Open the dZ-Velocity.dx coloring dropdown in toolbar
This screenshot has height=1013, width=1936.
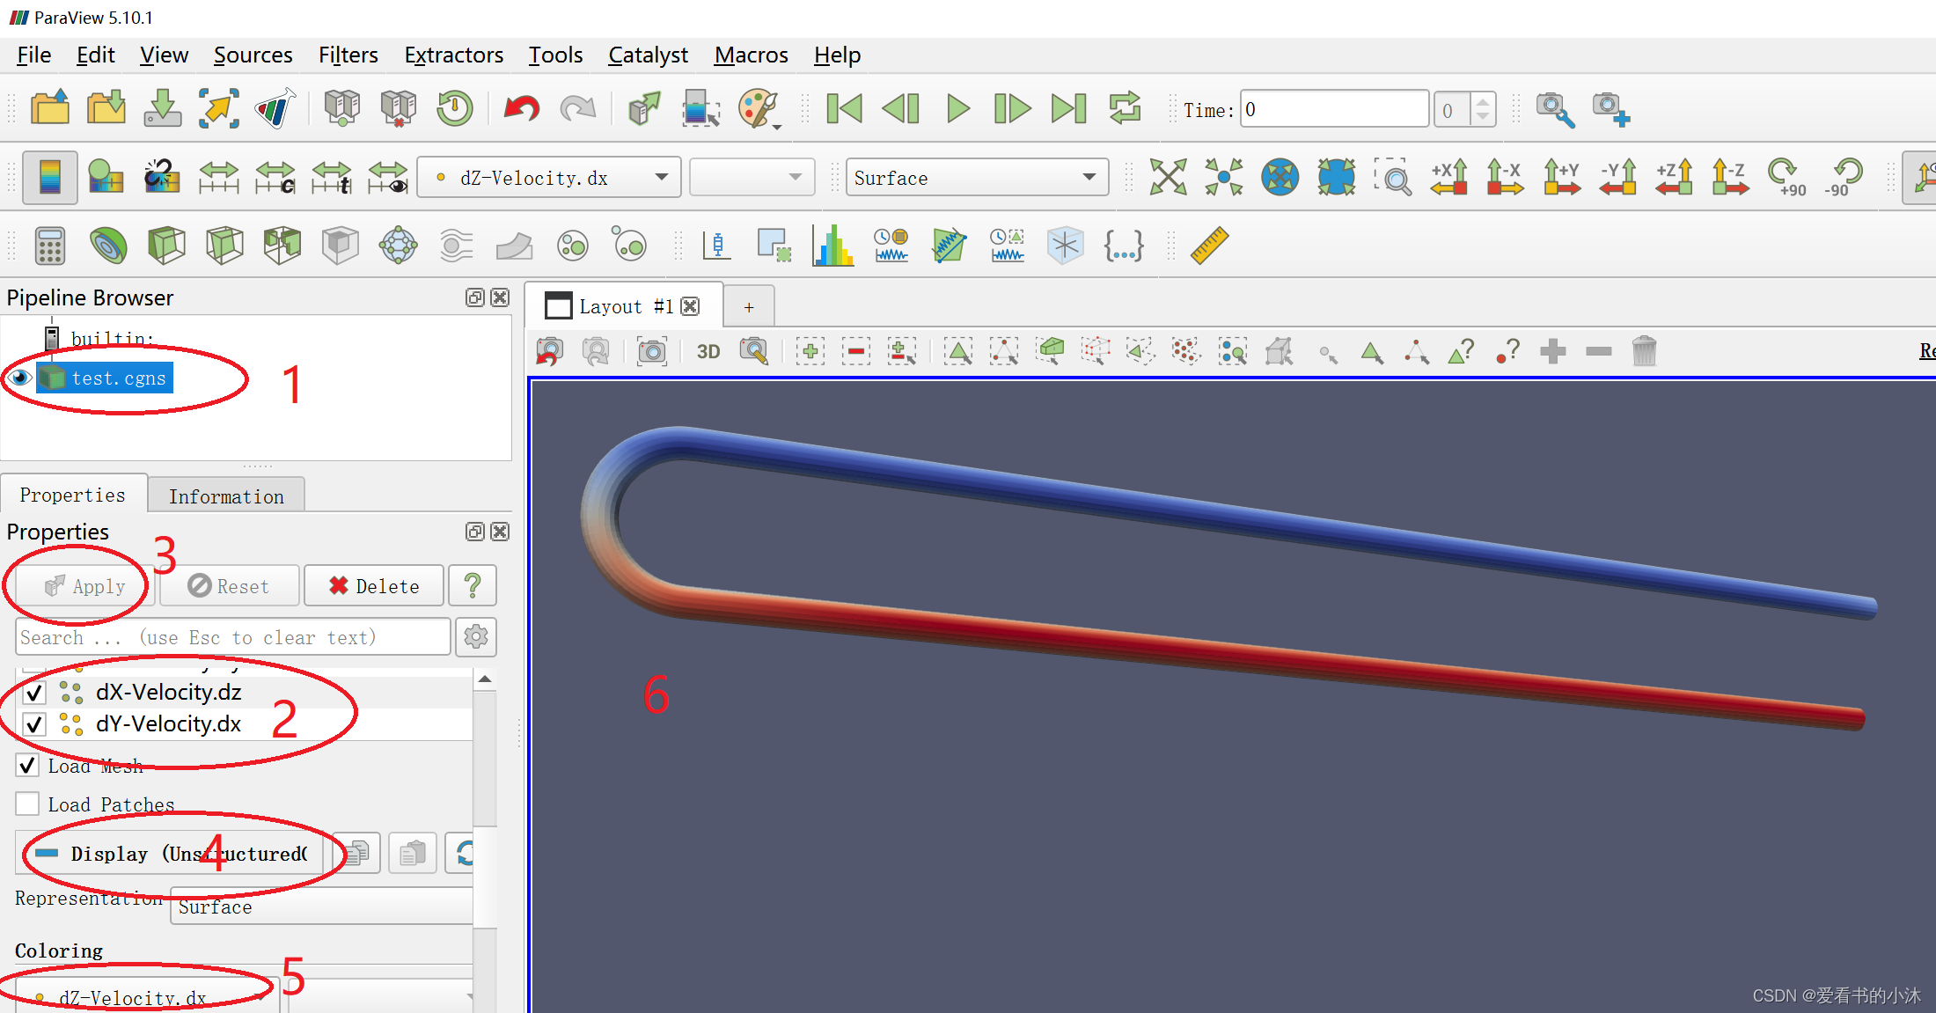[548, 178]
